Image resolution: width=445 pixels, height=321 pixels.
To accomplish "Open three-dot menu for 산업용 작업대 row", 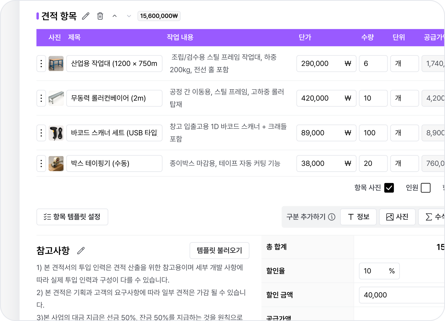I will pyautogui.click(x=41, y=63).
